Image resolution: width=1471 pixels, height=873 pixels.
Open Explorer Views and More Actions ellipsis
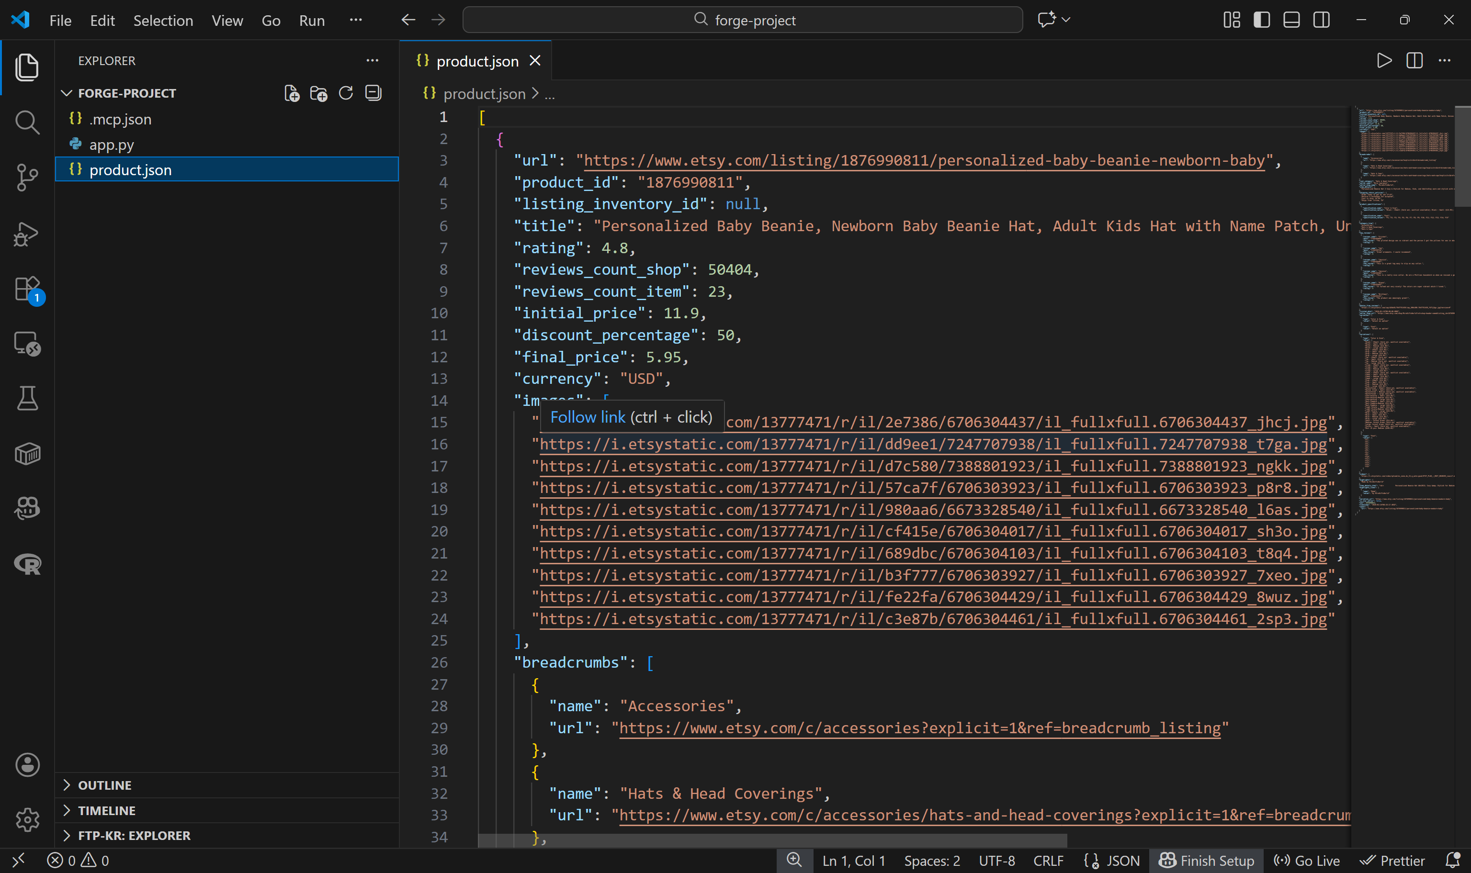(373, 61)
